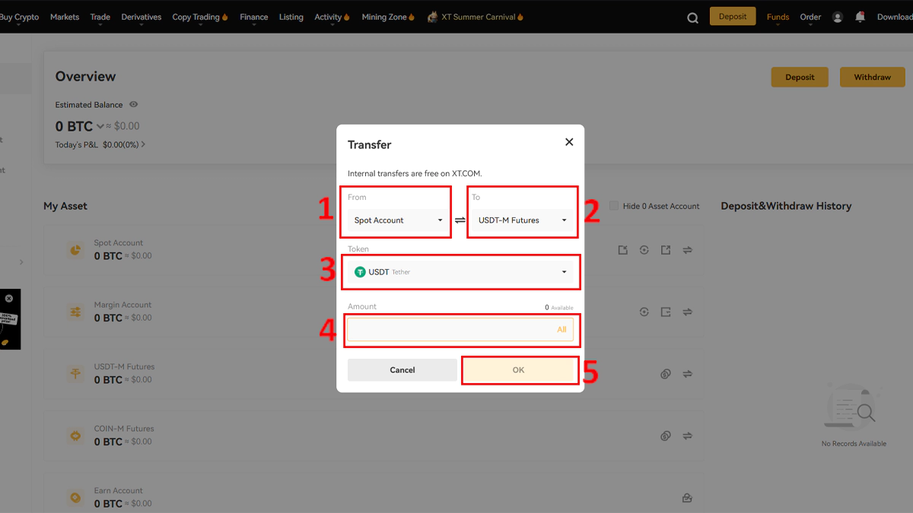
Task: Open the From account dropdown
Action: [398, 220]
